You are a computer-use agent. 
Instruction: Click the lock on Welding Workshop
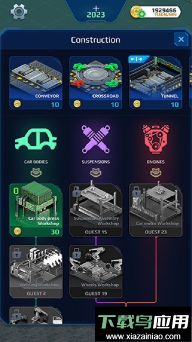[17, 253]
